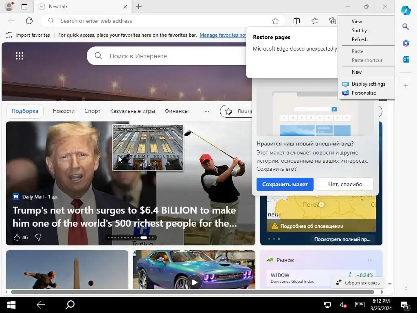Image resolution: width=417 pixels, height=313 pixels.
Task: Open the Collections icon
Action: tap(332, 21)
